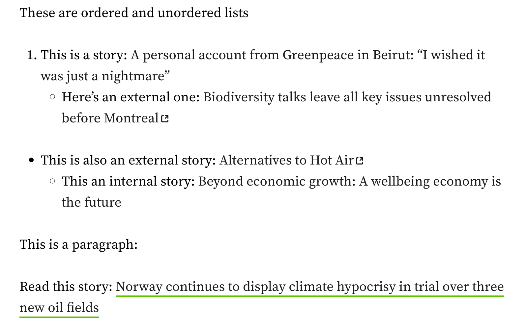Open the Alternatives to Hot Air link

[286, 160]
